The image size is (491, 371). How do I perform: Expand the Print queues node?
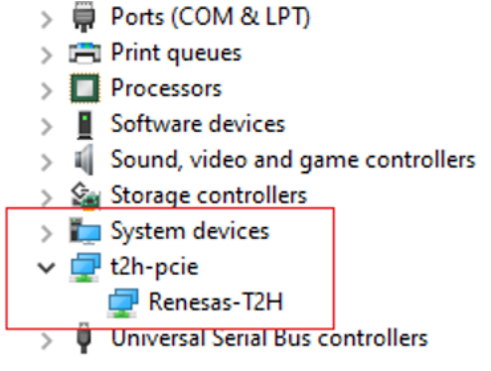coord(47,56)
